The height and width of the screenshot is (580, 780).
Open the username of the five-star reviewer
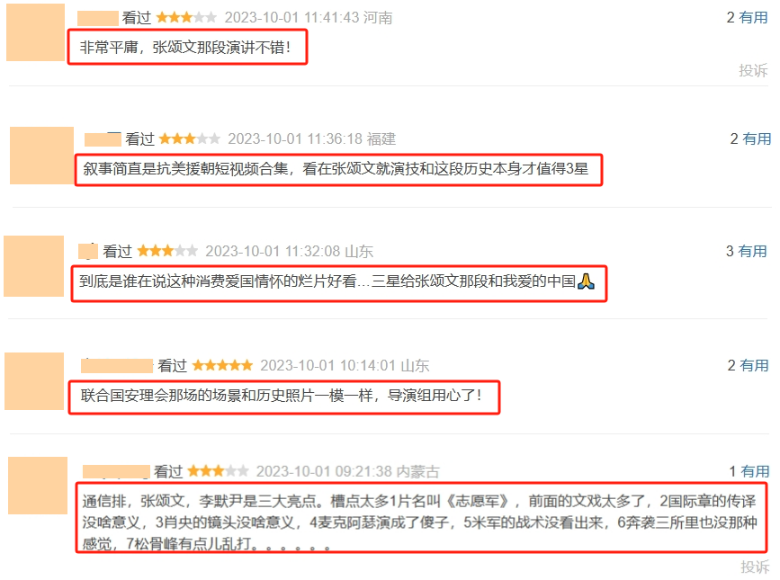coord(117,366)
